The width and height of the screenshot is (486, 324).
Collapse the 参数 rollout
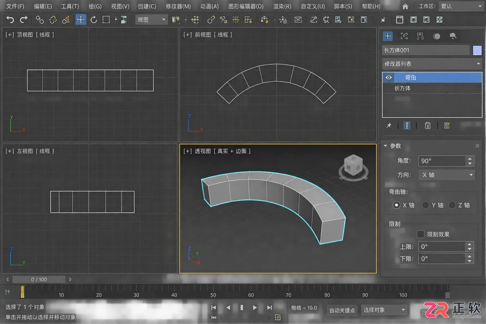click(x=385, y=146)
